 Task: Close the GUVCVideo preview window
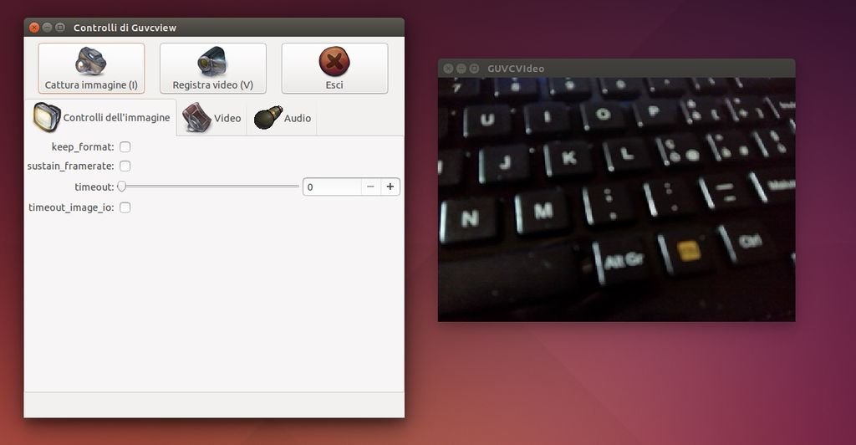click(448, 69)
